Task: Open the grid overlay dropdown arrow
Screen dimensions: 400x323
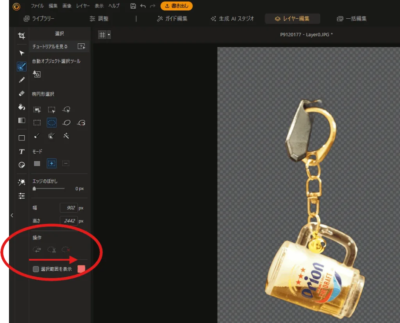Action: pyautogui.click(x=109, y=35)
